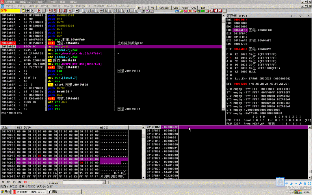Open the Executable modules 'e' button

89,11
